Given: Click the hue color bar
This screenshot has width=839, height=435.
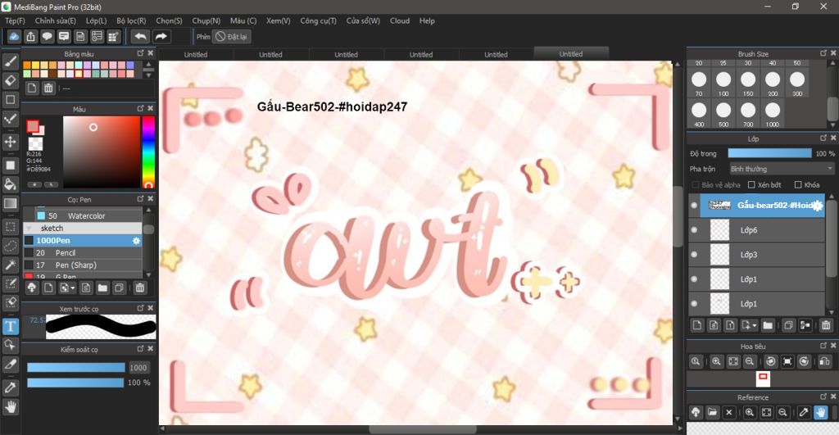Looking at the screenshot, I should click(x=148, y=152).
